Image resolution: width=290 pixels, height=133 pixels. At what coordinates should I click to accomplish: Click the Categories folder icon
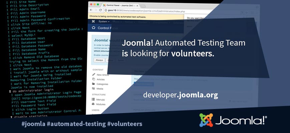coord(93,84)
